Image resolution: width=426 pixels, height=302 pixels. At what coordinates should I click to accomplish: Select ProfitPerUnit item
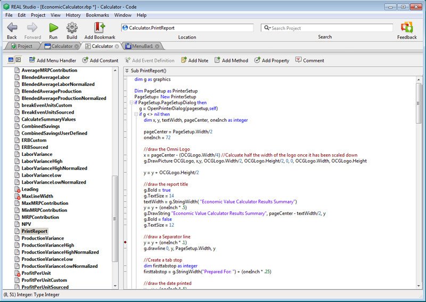[x=36, y=273]
